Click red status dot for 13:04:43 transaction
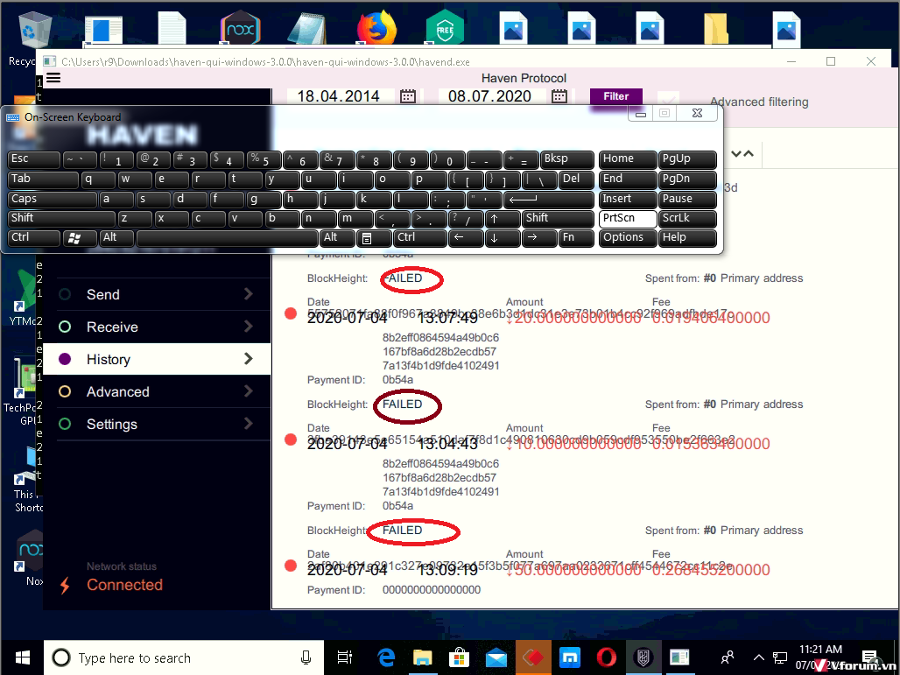The height and width of the screenshot is (675, 900). [x=291, y=439]
